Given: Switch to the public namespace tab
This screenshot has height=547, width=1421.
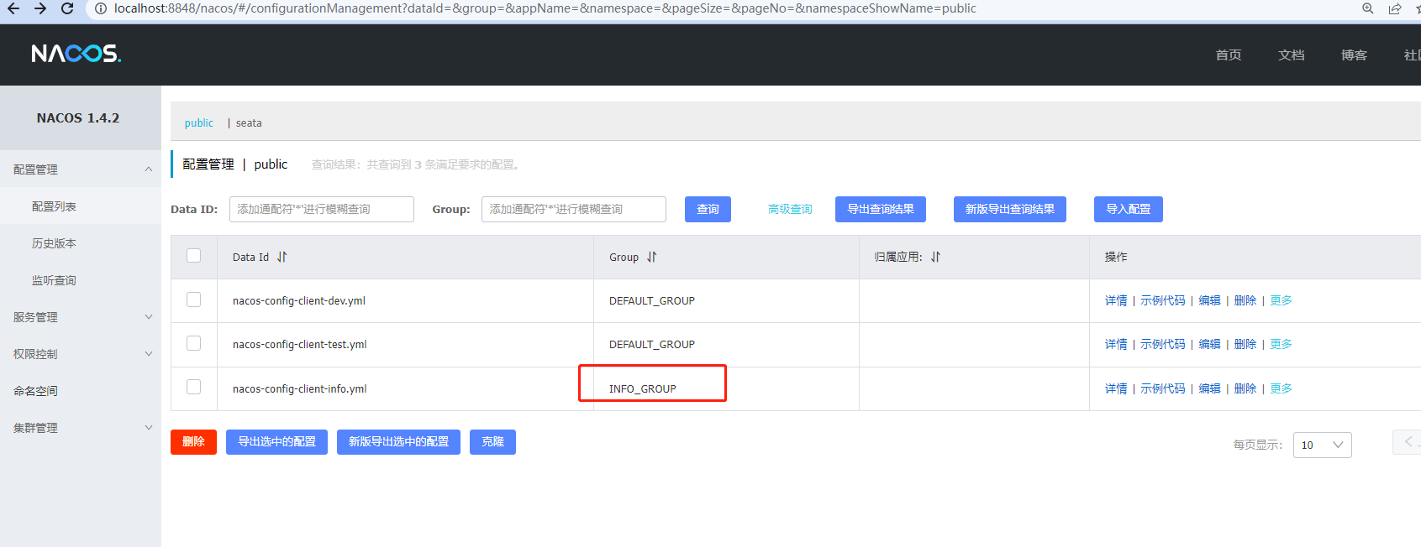Looking at the screenshot, I should (199, 122).
